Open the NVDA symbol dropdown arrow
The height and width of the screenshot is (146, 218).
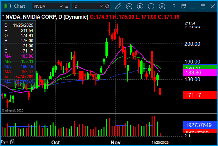[61, 6]
